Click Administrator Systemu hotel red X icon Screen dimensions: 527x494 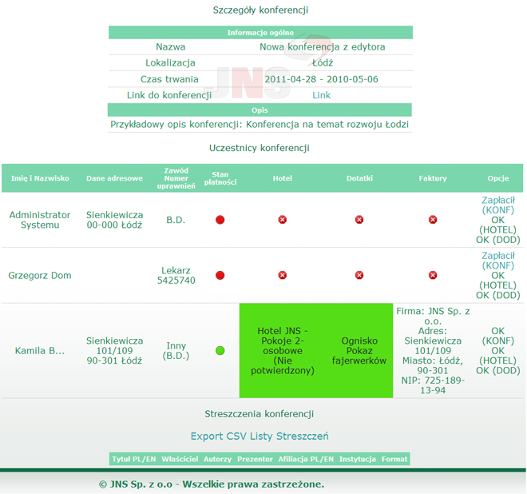tap(282, 220)
